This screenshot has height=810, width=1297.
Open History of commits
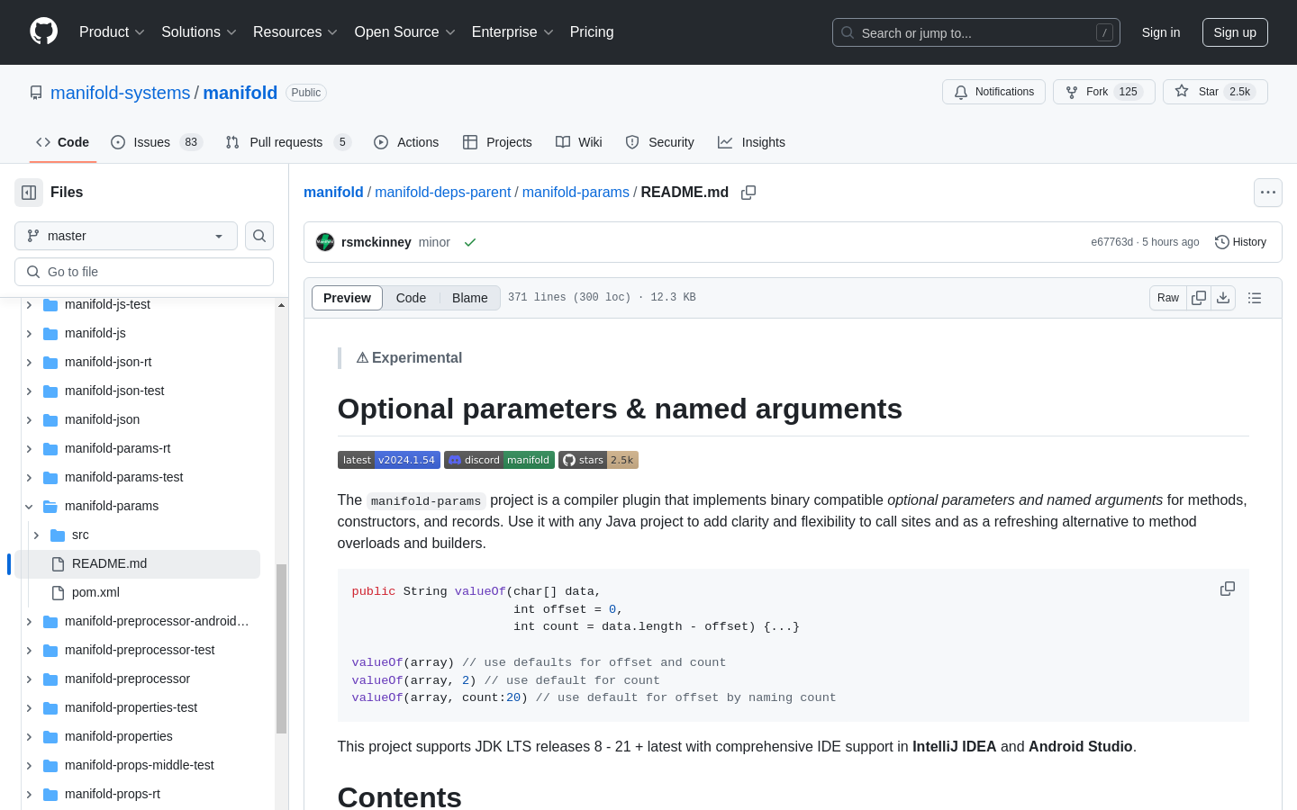click(1241, 242)
